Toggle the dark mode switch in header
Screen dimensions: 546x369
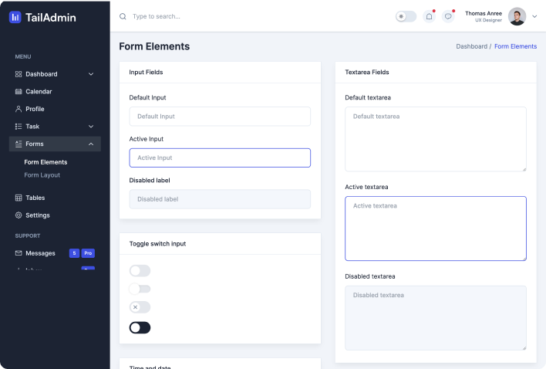[406, 16]
